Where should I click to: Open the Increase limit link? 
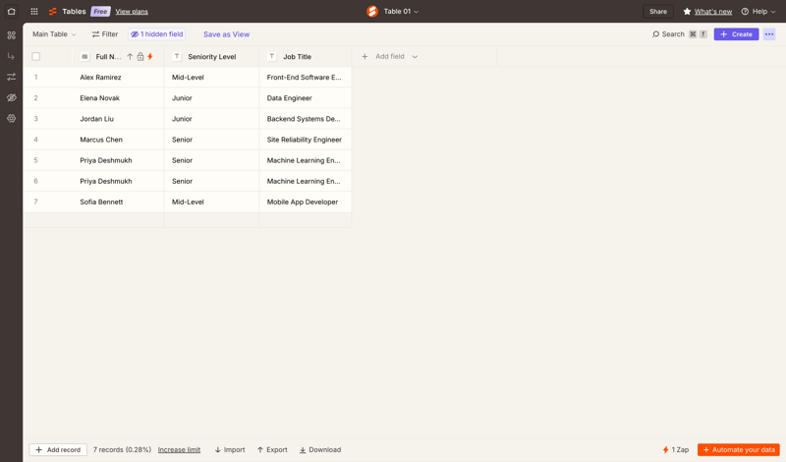tap(179, 449)
